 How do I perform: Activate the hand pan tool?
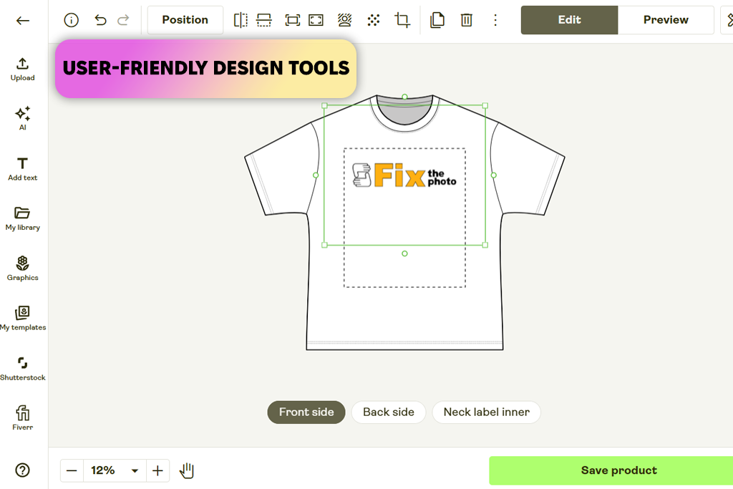pyautogui.click(x=187, y=470)
